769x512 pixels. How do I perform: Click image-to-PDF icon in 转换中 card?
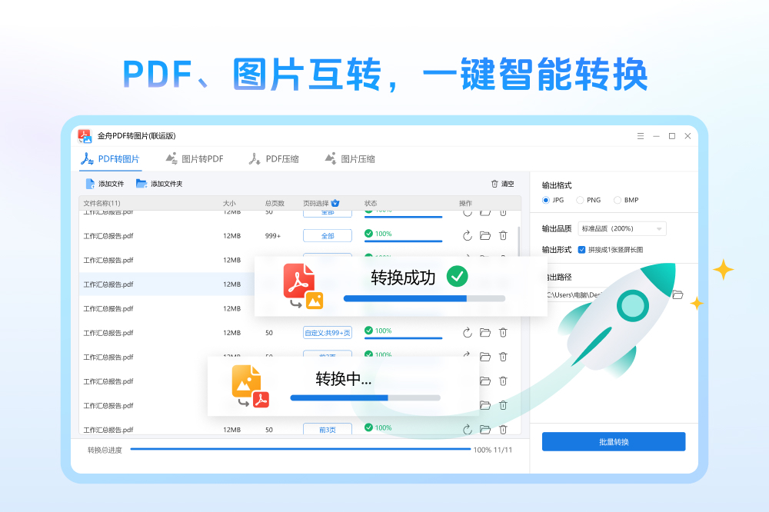(250, 387)
